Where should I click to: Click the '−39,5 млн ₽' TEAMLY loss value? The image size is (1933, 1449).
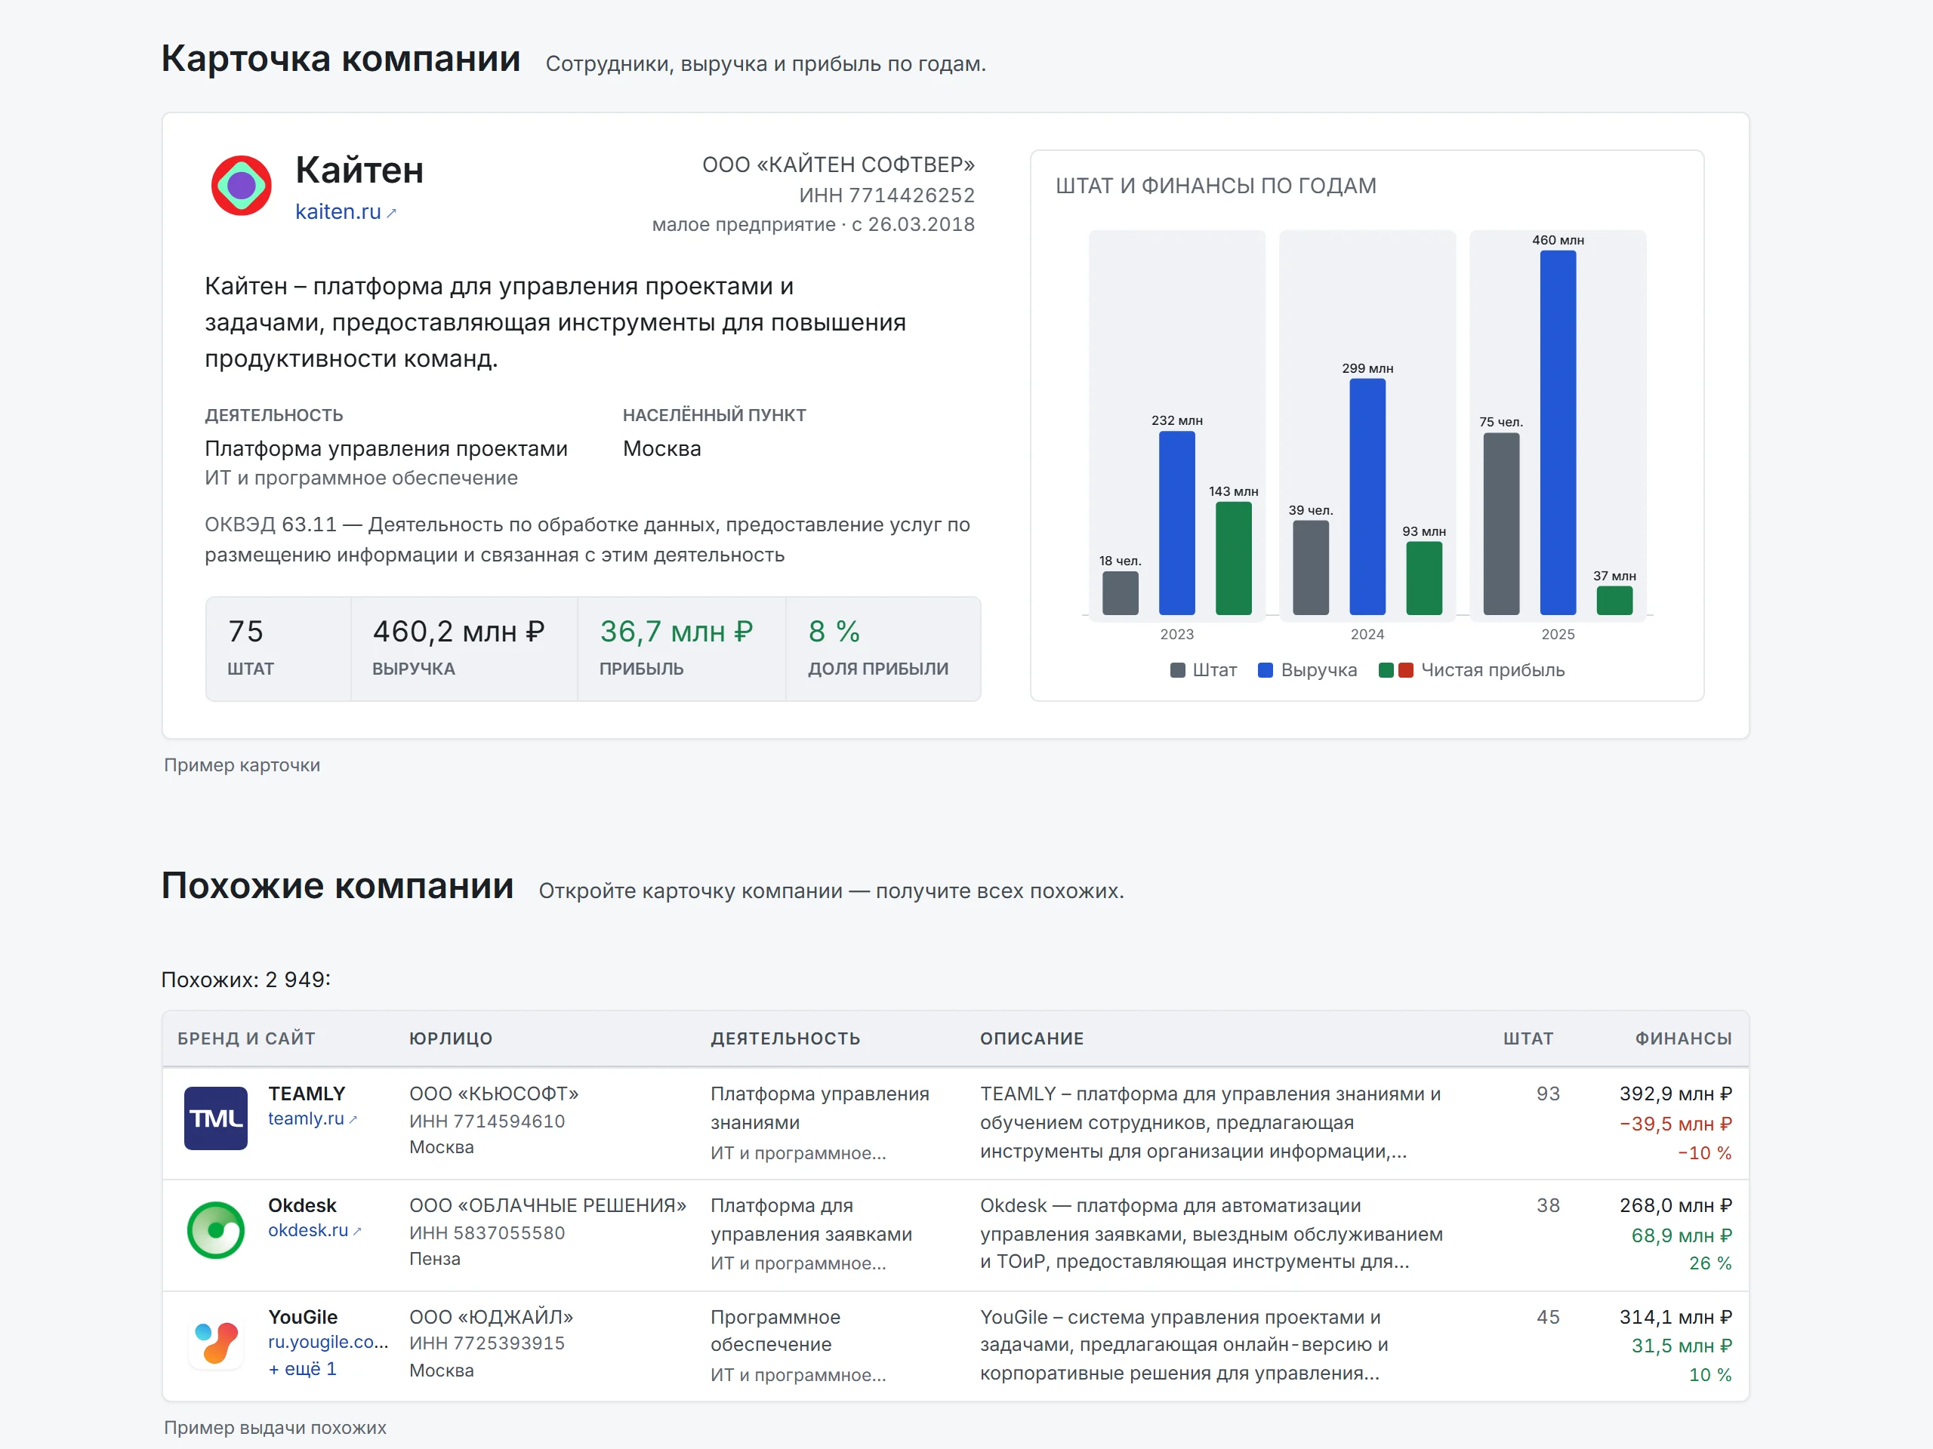(1676, 1124)
